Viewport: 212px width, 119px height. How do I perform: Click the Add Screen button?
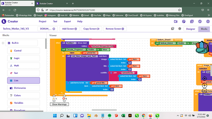[x=69, y=29]
